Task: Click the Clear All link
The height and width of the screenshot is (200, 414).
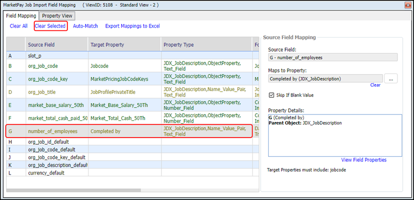Action: click(x=19, y=26)
